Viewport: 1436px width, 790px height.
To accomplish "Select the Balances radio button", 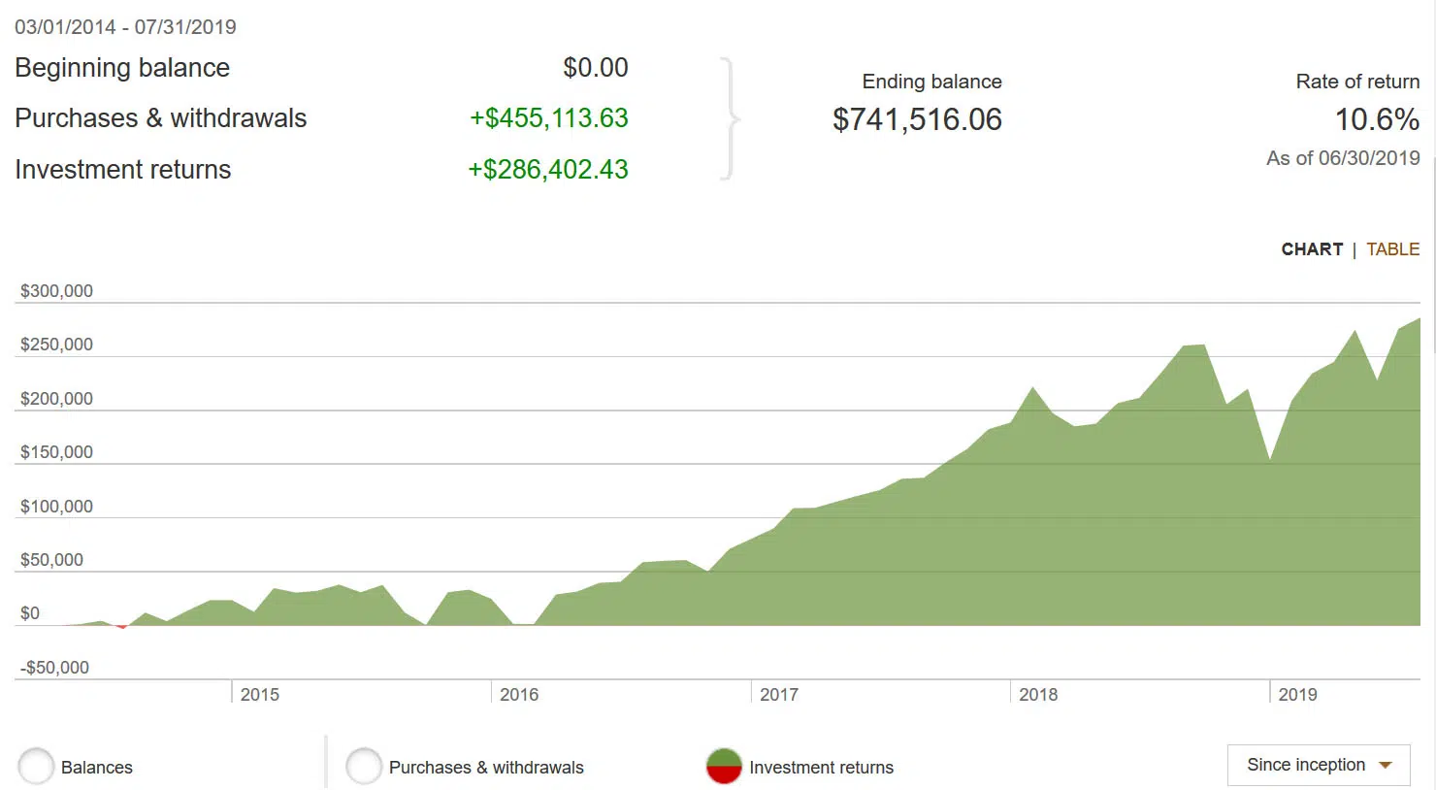I will (x=36, y=767).
